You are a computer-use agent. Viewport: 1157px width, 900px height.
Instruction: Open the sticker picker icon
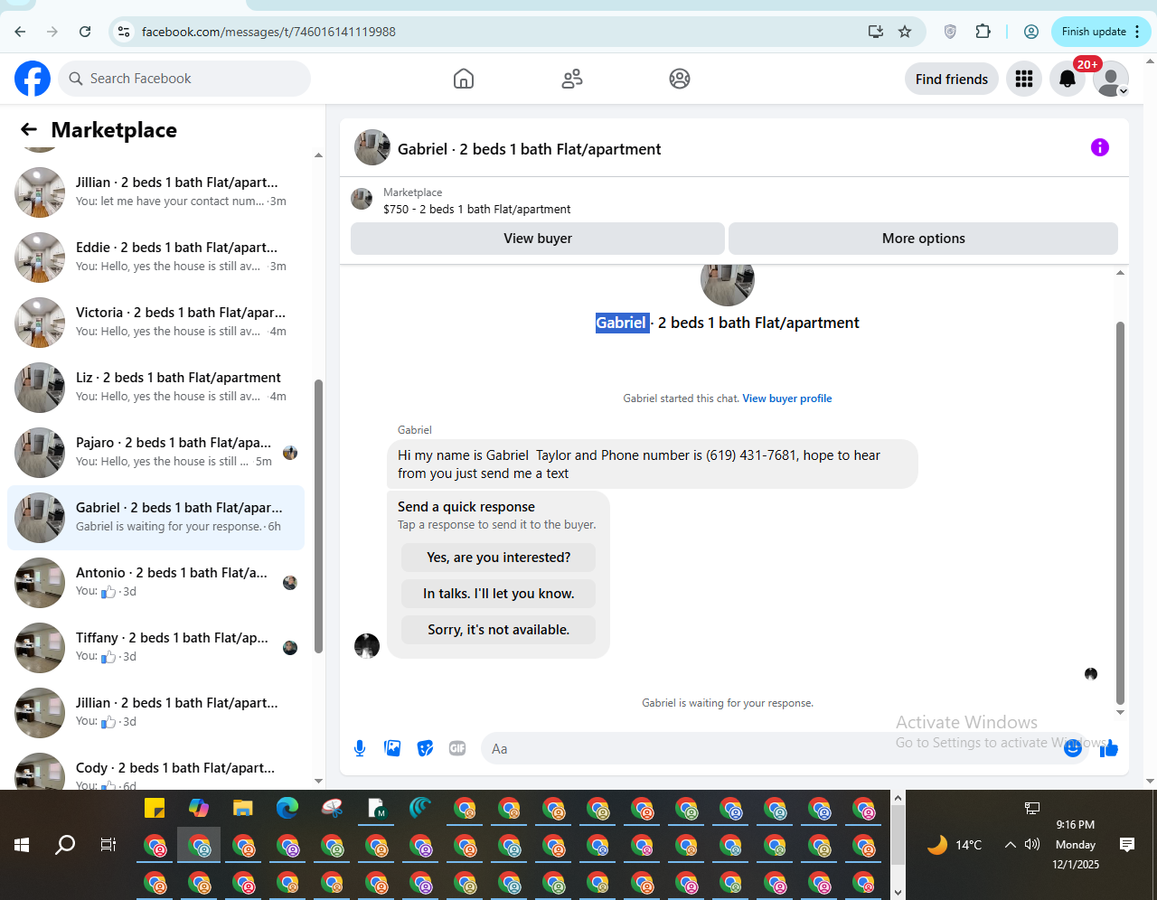[x=425, y=748]
